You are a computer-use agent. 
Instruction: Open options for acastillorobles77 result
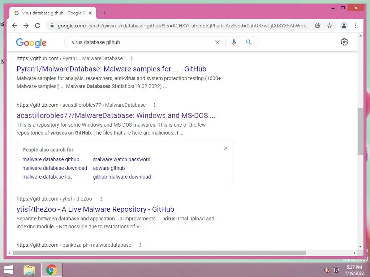[155, 105]
